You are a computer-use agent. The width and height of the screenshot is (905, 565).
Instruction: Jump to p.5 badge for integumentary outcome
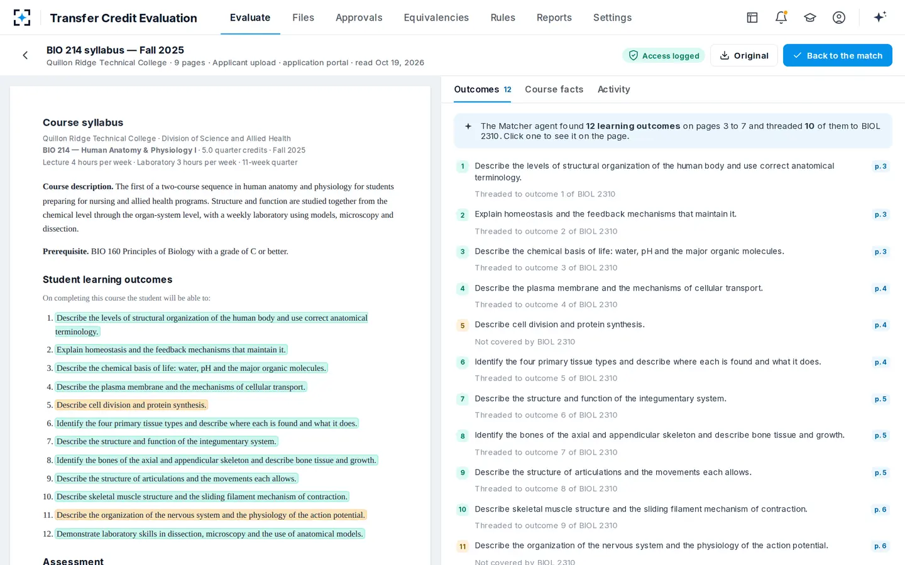[x=880, y=399]
